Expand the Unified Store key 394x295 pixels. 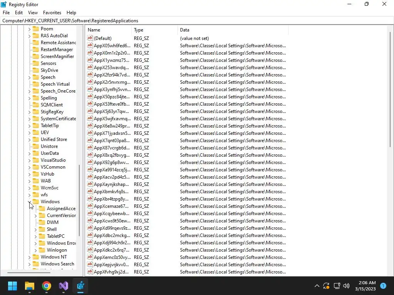[x=29, y=140]
